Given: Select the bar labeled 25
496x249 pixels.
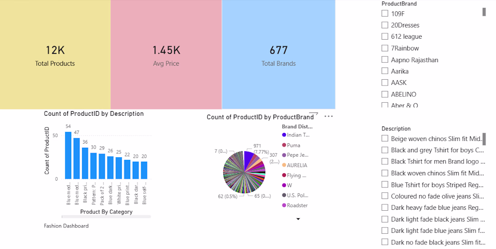Looking at the screenshot, I should [x=119, y=168].
